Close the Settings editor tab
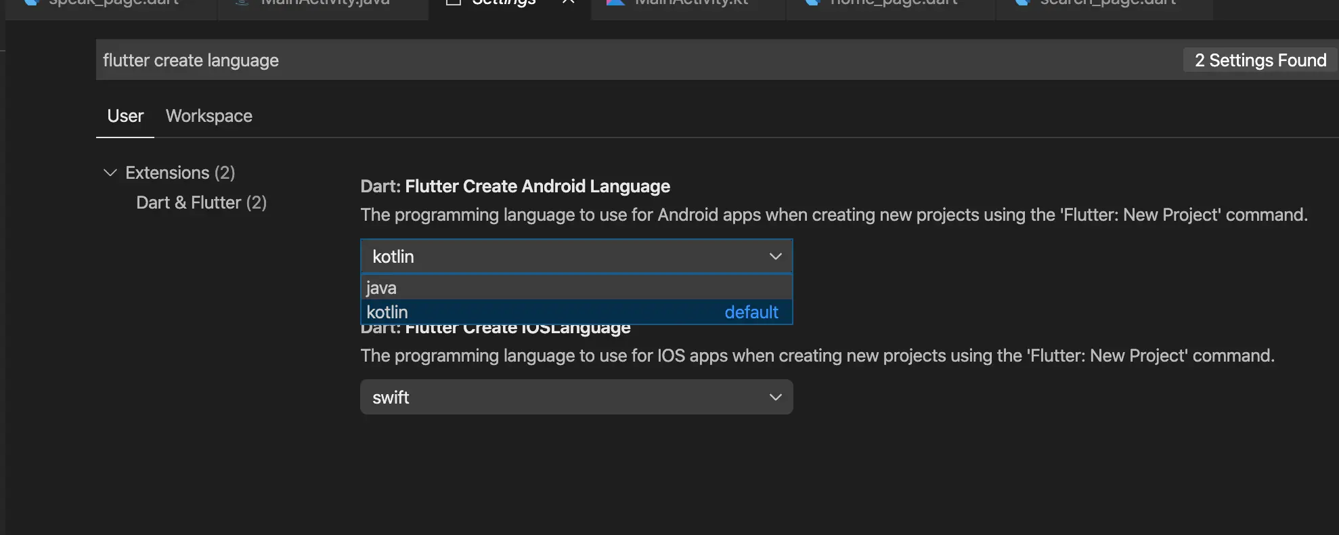 pyautogui.click(x=569, y=2)
